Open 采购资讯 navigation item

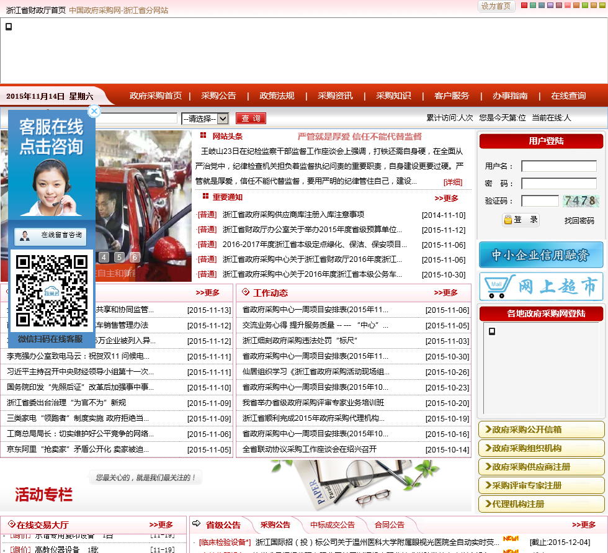coord(335,96)
